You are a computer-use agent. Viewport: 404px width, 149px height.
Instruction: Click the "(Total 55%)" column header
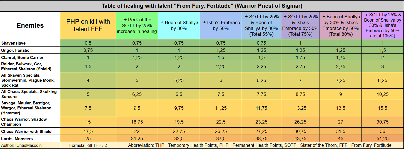[x=261, y=25]
